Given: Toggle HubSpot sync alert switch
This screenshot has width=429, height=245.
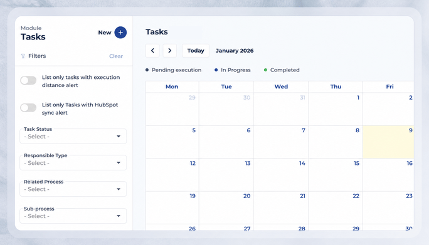Looking at the screenshot, I should pyautogui.click(x=28, y=108).
